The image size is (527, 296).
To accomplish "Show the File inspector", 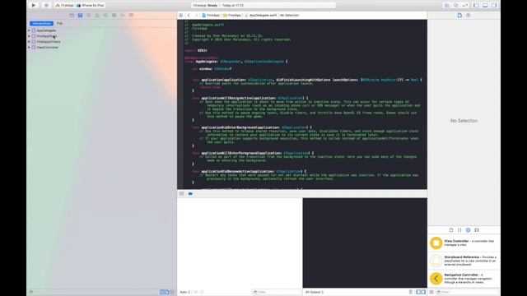I will tap(459, 16).
